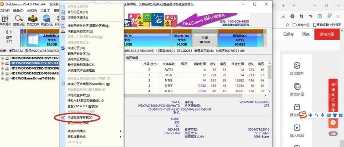Click the blue extension icon in browser toolbar
The height and width of the screenshot is (147, 344).
[320, 16]
